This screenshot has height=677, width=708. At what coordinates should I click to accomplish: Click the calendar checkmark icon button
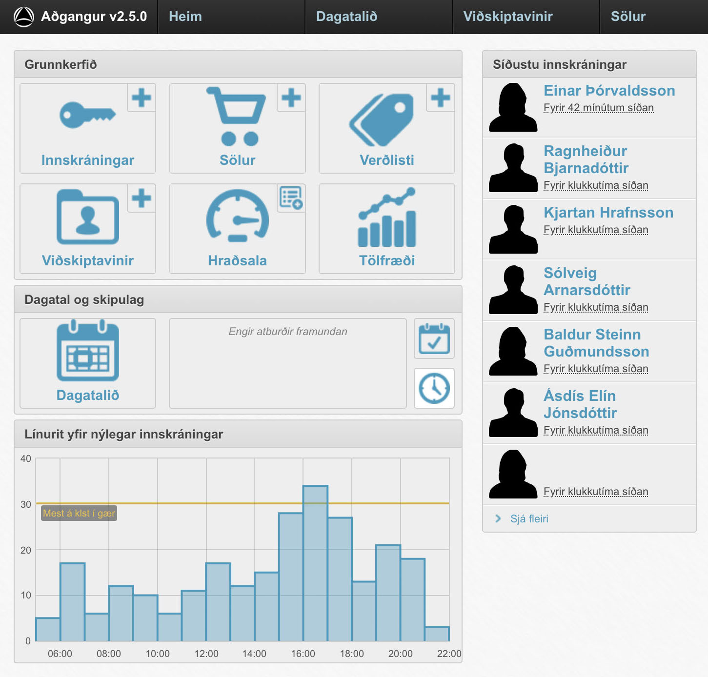click(x=434, y=338)
